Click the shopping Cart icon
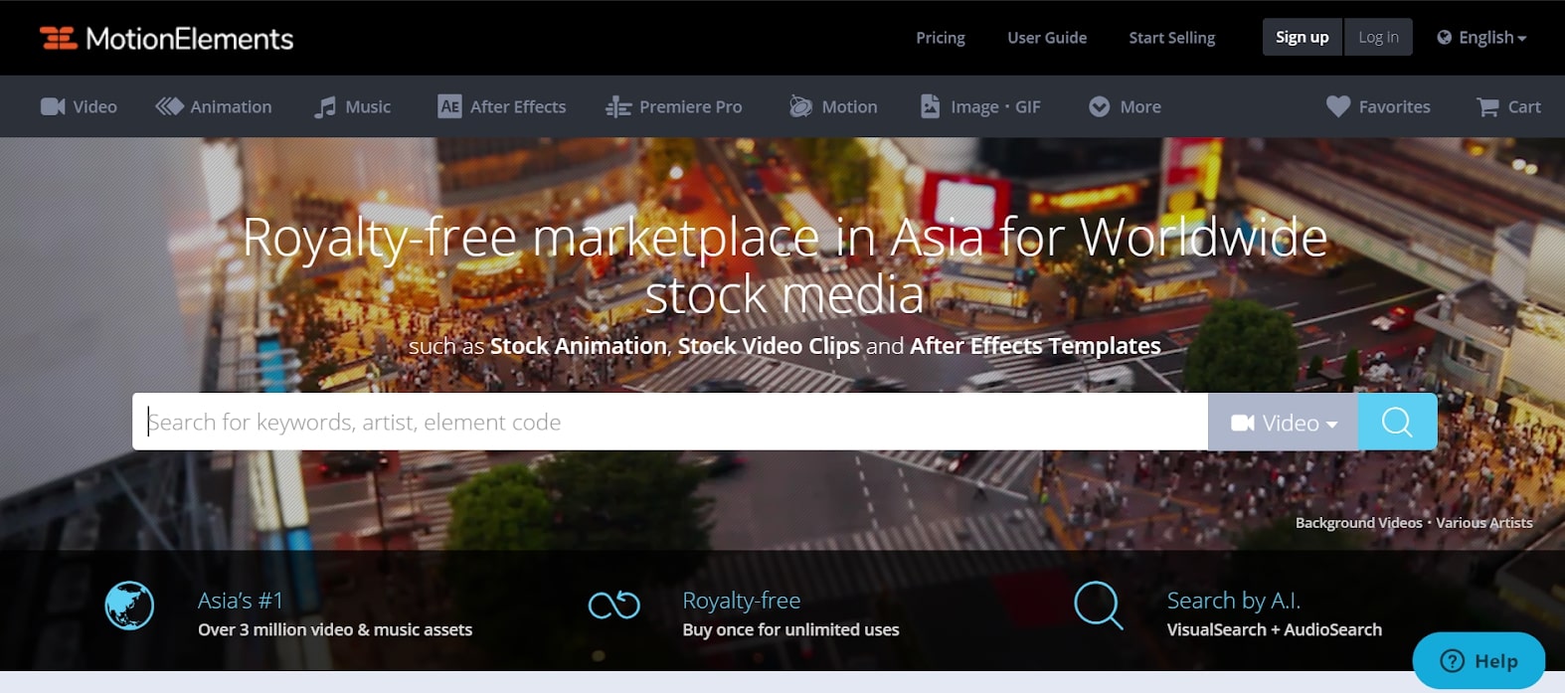This screenshot has width=1565, height=693. coord(1487,106)
